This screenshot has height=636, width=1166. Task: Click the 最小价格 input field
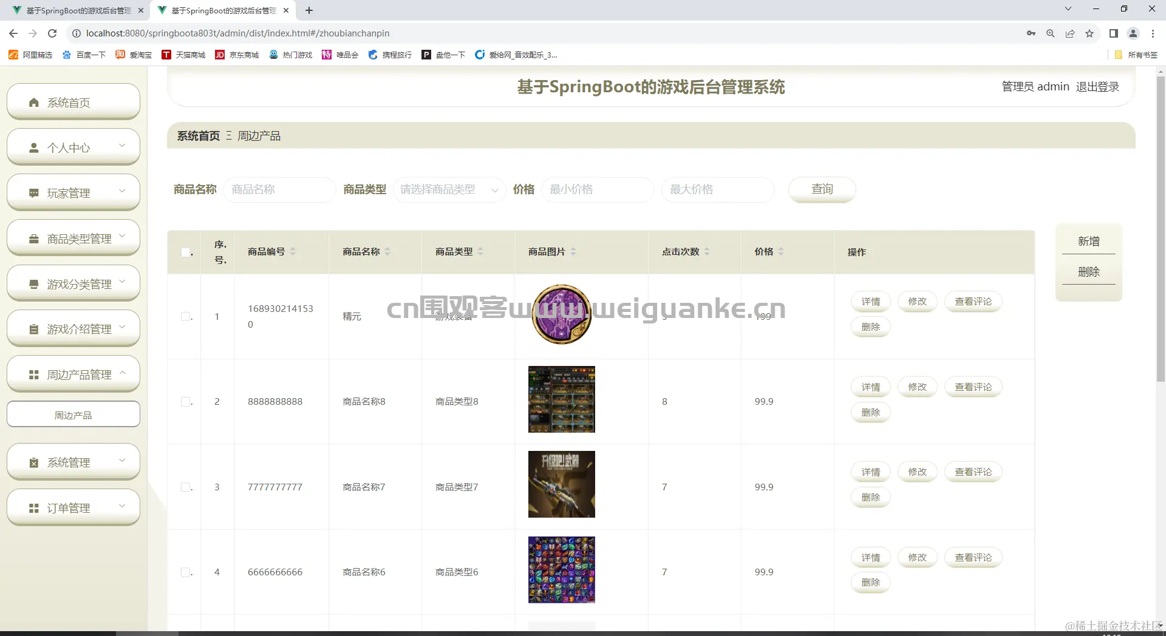point(598,189)
